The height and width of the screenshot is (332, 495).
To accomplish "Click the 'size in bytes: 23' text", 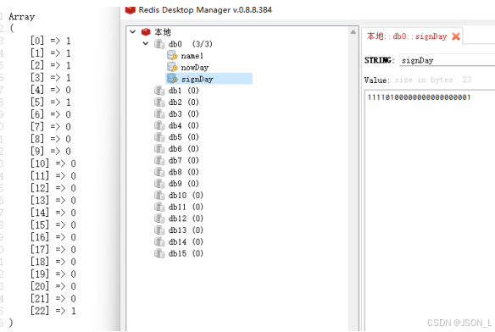I will coord(433,80).
